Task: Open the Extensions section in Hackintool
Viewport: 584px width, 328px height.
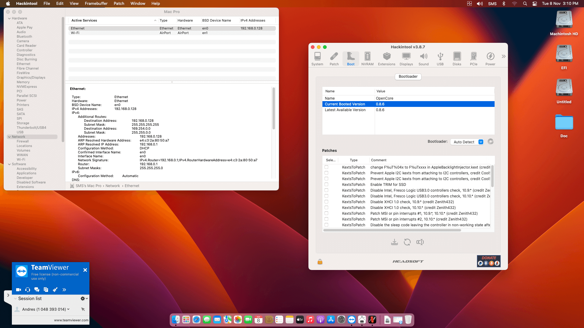Action: coord(387,59)
